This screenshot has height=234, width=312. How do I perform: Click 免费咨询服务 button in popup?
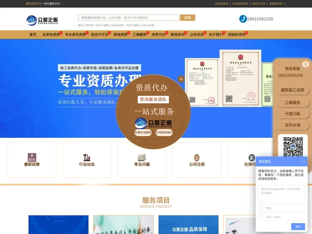pos(143,133)
